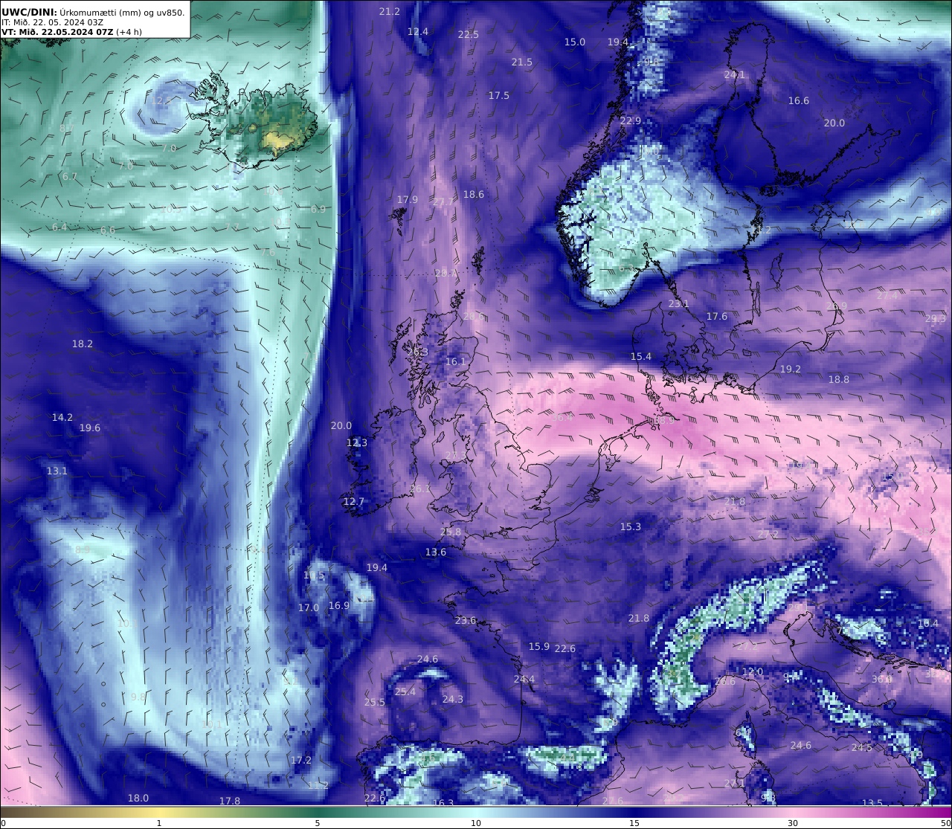Click the colorbar tick label 50
The image size is (952, 829).
click(945, 823)
